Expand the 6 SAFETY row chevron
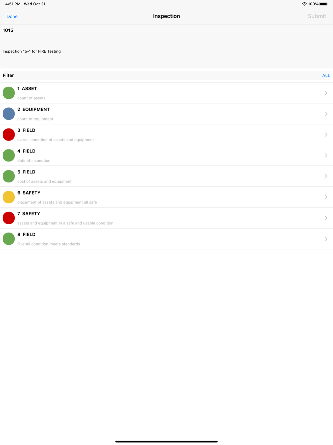 [x=326, y=197]
